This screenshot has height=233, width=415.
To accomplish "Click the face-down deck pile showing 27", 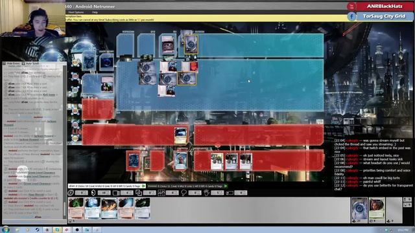I will [x=359, y=210].
